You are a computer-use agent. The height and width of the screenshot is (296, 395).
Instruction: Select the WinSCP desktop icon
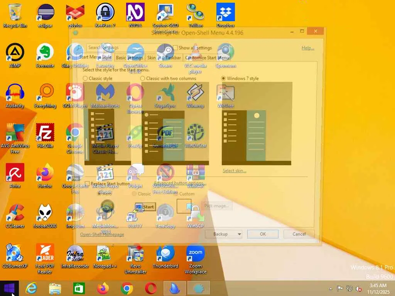[x=196, y=216]
